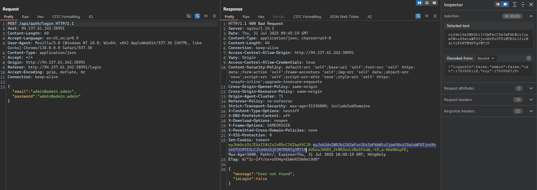
Task: Click the POST /api/auth/login request line
Action: click(41, 24)
